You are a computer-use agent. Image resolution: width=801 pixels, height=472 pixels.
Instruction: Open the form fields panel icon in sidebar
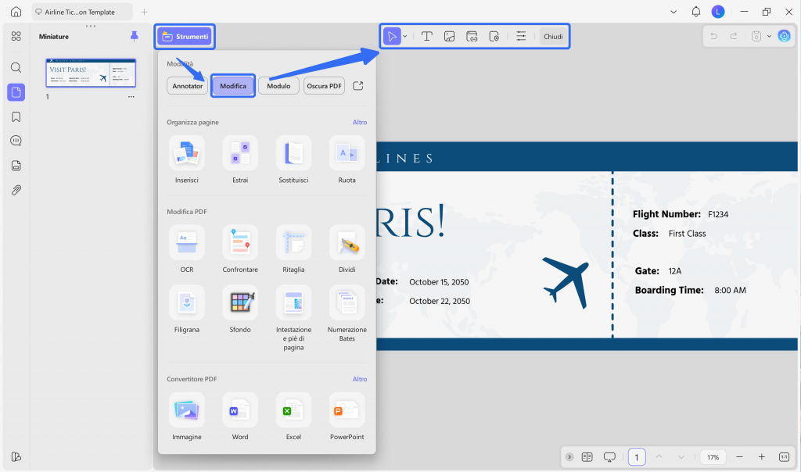click(16, 166)
